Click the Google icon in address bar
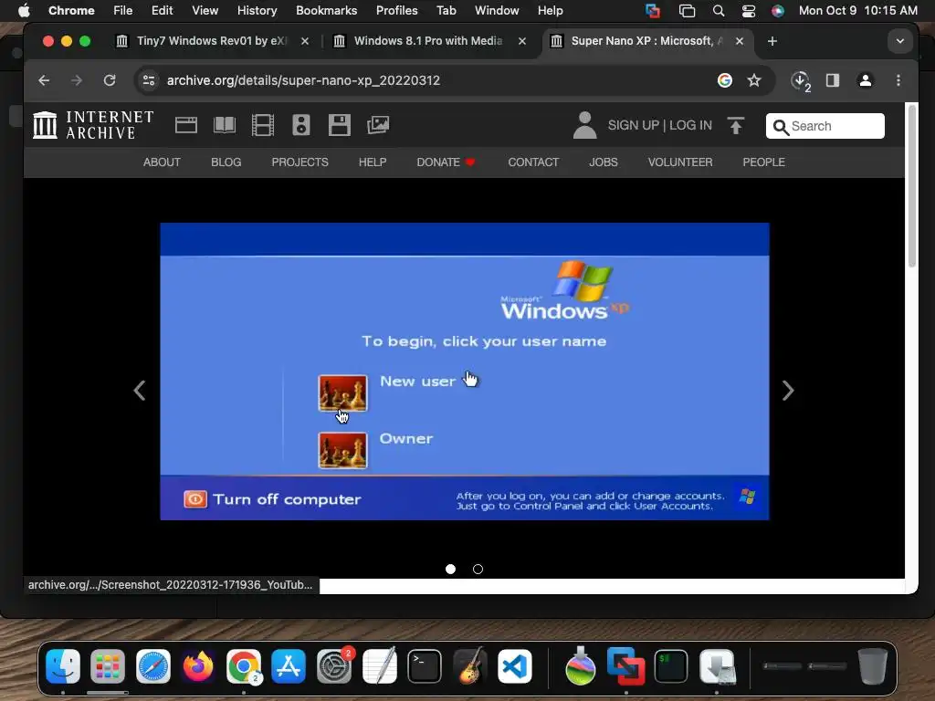 coord(724,80)
